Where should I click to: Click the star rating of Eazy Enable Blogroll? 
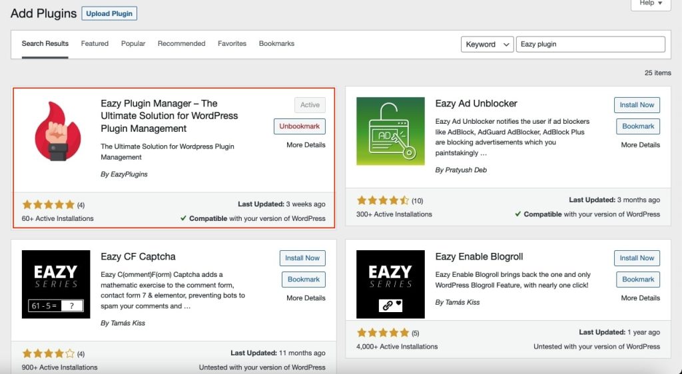[x=383, y=333]
